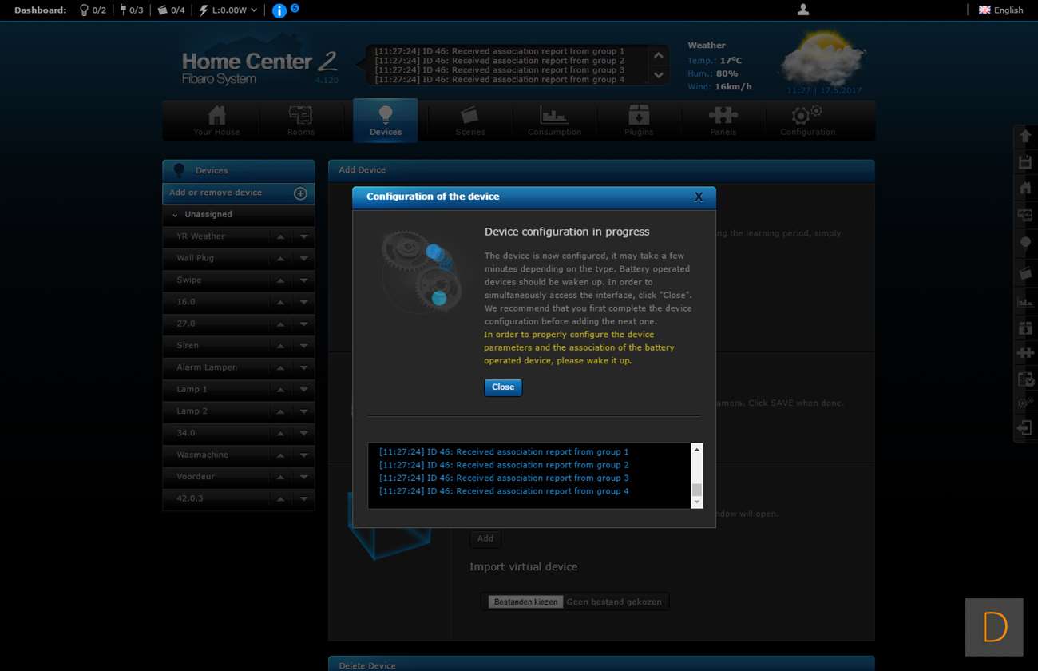Viewport: 1038px width, 671px height.
Task: Click the scenes clapperboard icon in dashboard bar
Action: [x=163, y=10]
